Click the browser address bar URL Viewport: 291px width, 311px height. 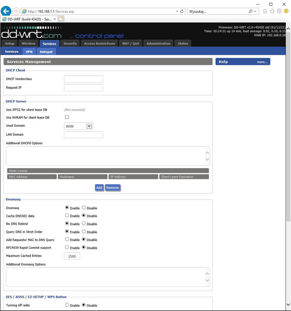click(51, 12)
